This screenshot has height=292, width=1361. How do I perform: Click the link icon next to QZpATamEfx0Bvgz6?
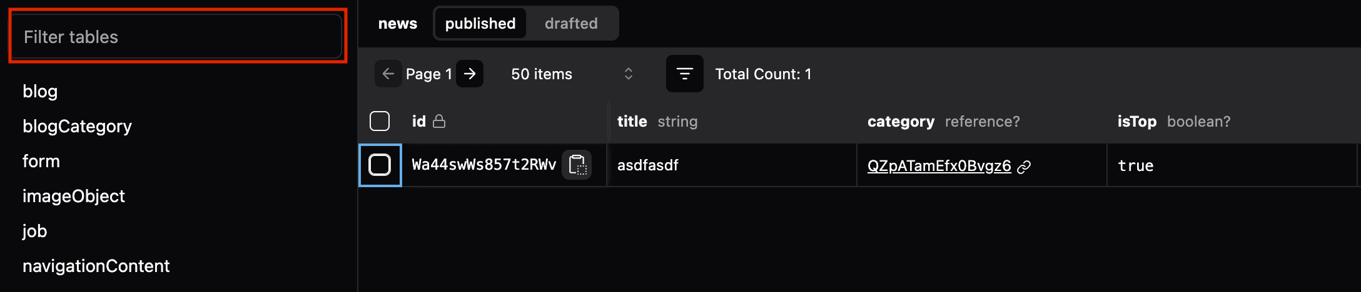coord(1024,167)
